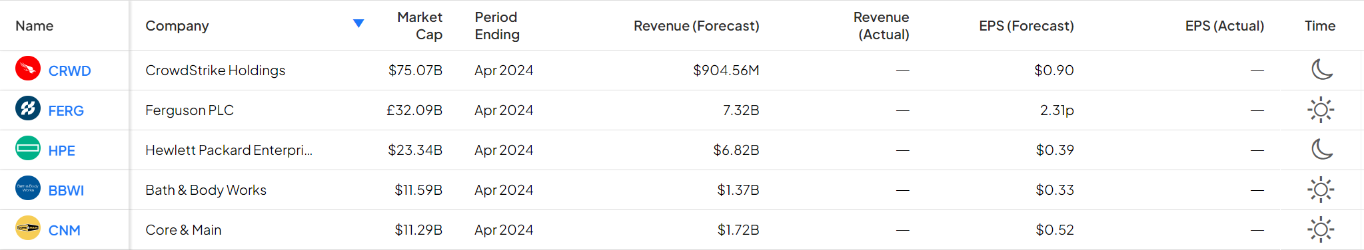Click the $904.56M revenue forecast

[x=726, y=70]
